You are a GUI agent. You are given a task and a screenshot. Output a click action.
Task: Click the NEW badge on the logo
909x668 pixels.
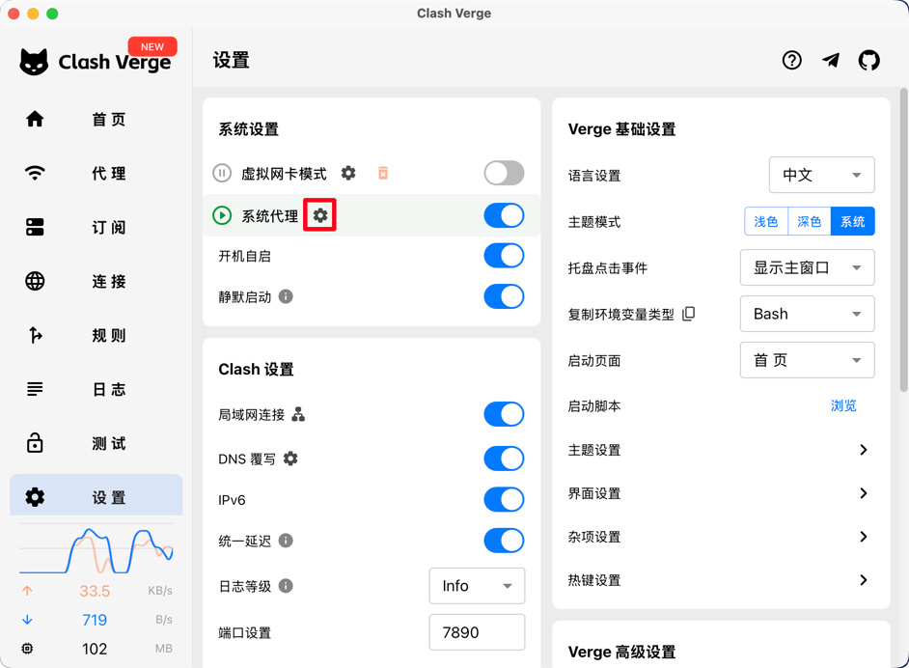pos(152,46)
